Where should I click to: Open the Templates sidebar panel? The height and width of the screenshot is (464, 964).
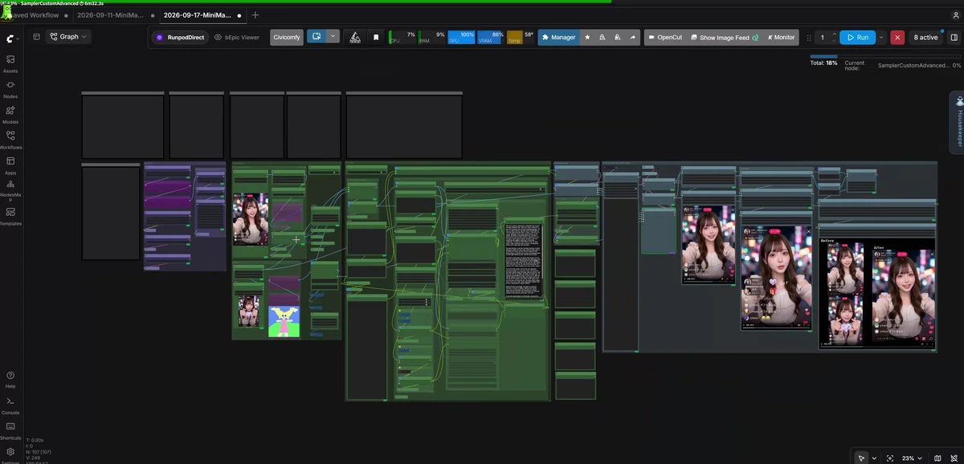pos(10,217)
